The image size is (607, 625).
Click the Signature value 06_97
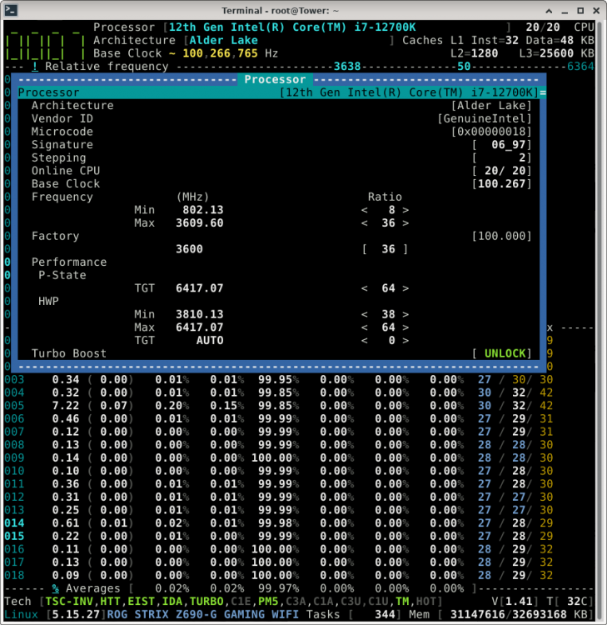coord(508,145)
